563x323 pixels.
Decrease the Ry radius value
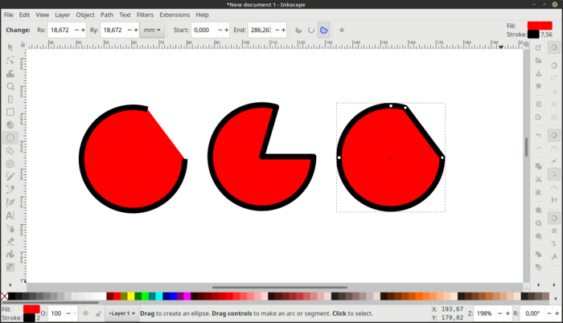129,31
